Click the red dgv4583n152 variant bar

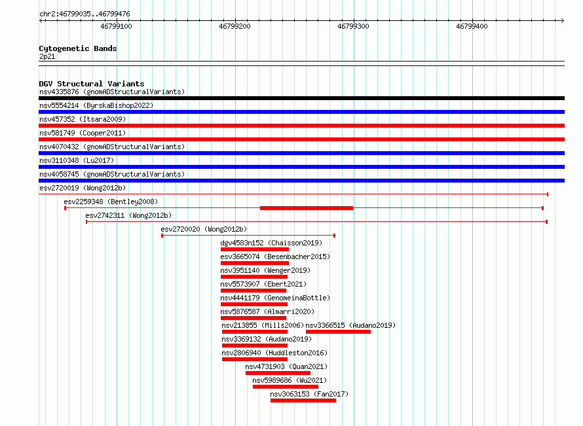click(255, 249)
